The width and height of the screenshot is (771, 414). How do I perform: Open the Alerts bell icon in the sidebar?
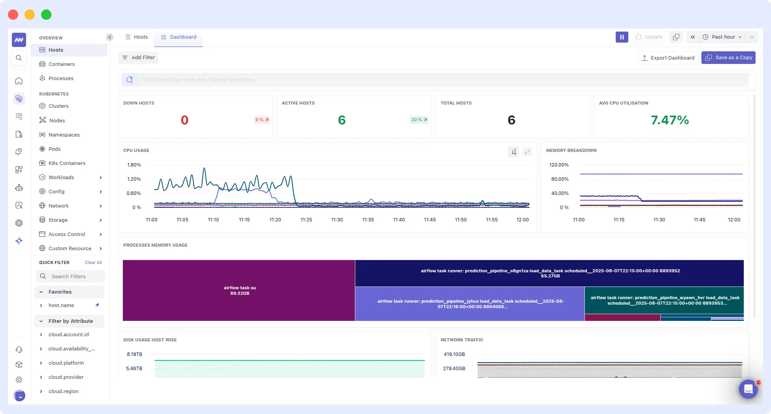pos(19,152)
